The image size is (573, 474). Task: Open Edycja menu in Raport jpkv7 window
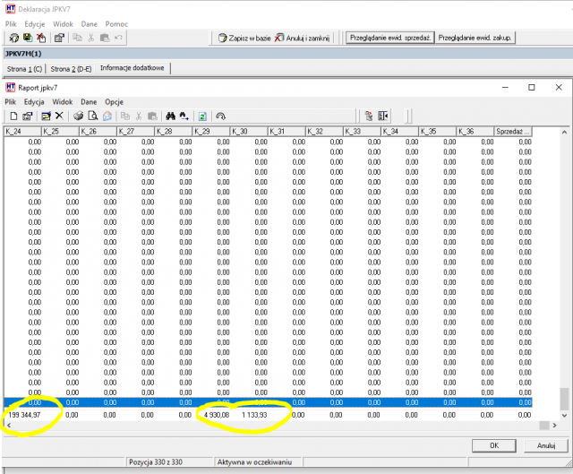coord(34,101)
